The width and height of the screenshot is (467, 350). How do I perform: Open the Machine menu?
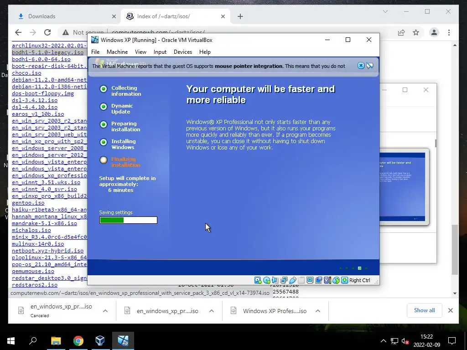coord(117,52)
